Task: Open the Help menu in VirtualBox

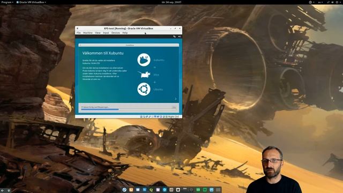Action: click(125, 33)
